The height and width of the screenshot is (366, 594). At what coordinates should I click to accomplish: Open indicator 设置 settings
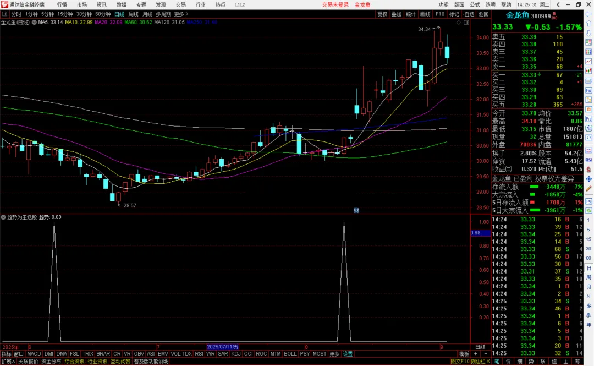[348, 354]
